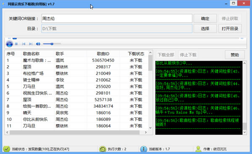
Task: Click the log panel scroll down arrow
Action: (x=244, y=133)
